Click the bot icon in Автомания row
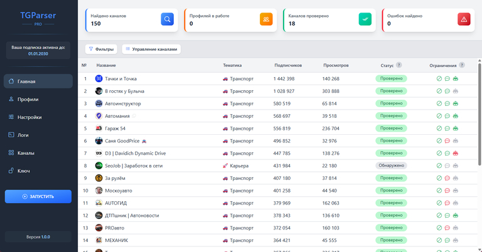Viewport: 482px width, 252px height. pyautogui.click(x=456, y=116)
